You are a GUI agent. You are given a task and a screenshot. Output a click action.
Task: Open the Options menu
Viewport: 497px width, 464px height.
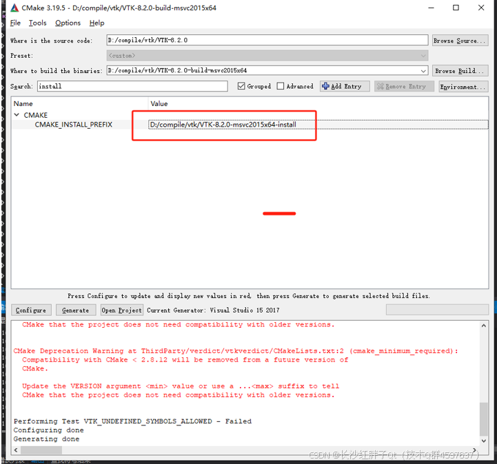[x=68, y=23]
